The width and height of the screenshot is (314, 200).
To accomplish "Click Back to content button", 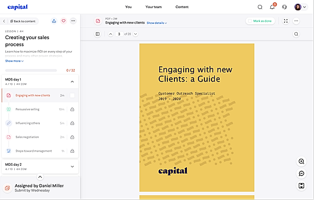I will pyautogui.click(x=23, y=21).
